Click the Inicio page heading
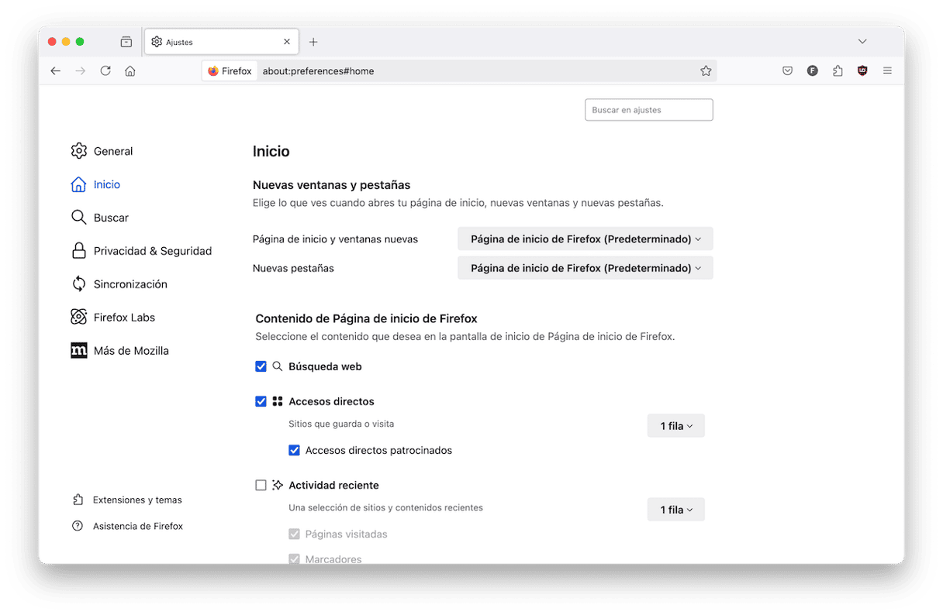Image resolution: width=943 pixels, height=615 pixels. (x=271, y=152)
